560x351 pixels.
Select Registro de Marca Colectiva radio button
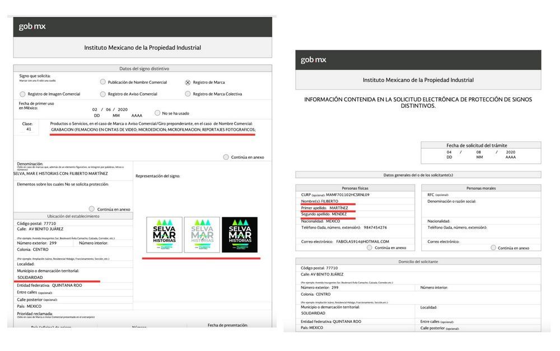click(188, 94)
